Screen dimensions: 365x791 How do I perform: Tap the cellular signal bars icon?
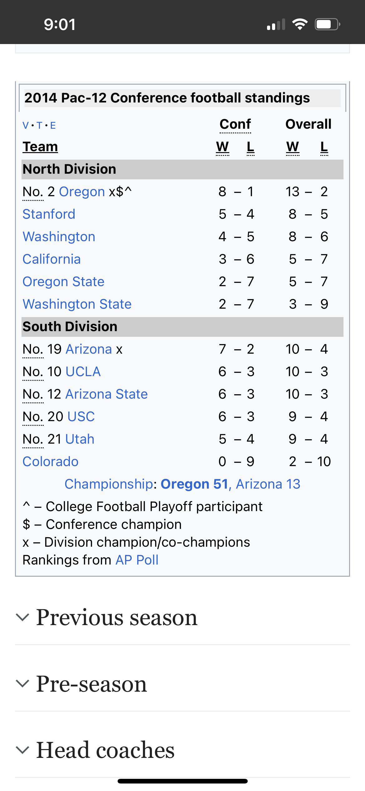point(276,24)
